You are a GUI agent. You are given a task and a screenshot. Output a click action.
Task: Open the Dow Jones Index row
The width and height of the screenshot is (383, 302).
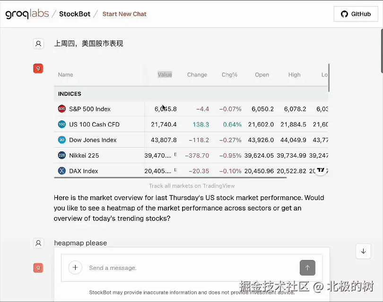(x=191, y=140)
